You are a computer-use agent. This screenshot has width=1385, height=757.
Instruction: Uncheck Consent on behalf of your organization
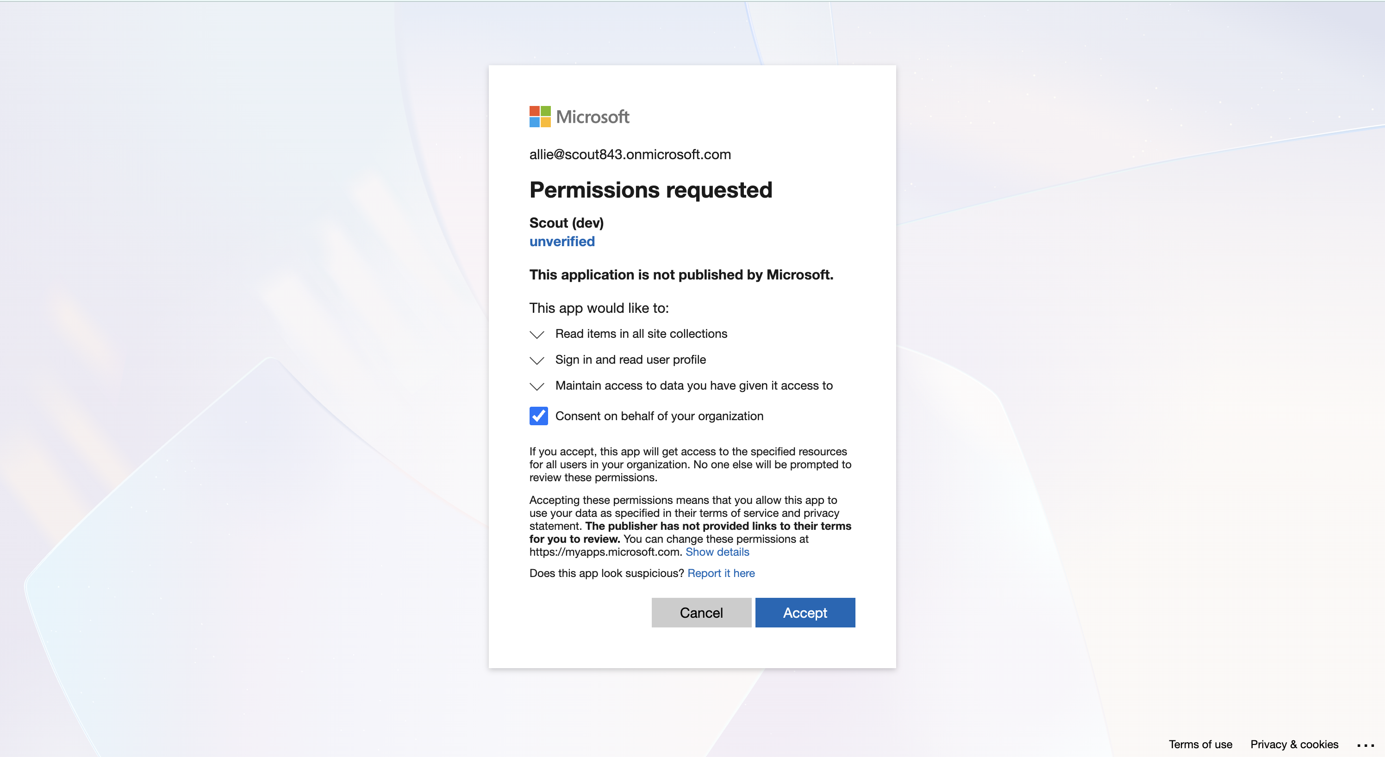click(x=538, y=416)
